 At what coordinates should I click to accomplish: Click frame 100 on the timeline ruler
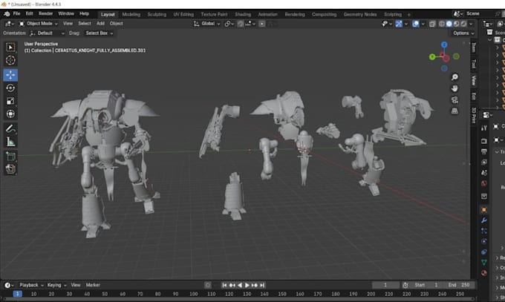(194, 294)
